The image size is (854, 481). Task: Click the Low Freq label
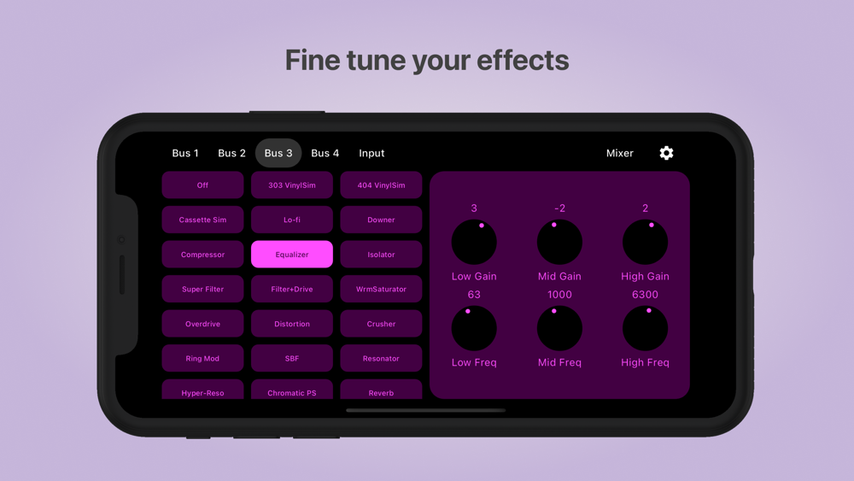(474, 362)
